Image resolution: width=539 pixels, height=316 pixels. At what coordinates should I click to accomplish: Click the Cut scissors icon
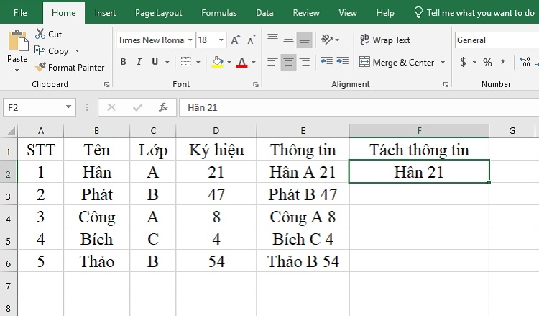pyautogui.click(x=40, y=34)
